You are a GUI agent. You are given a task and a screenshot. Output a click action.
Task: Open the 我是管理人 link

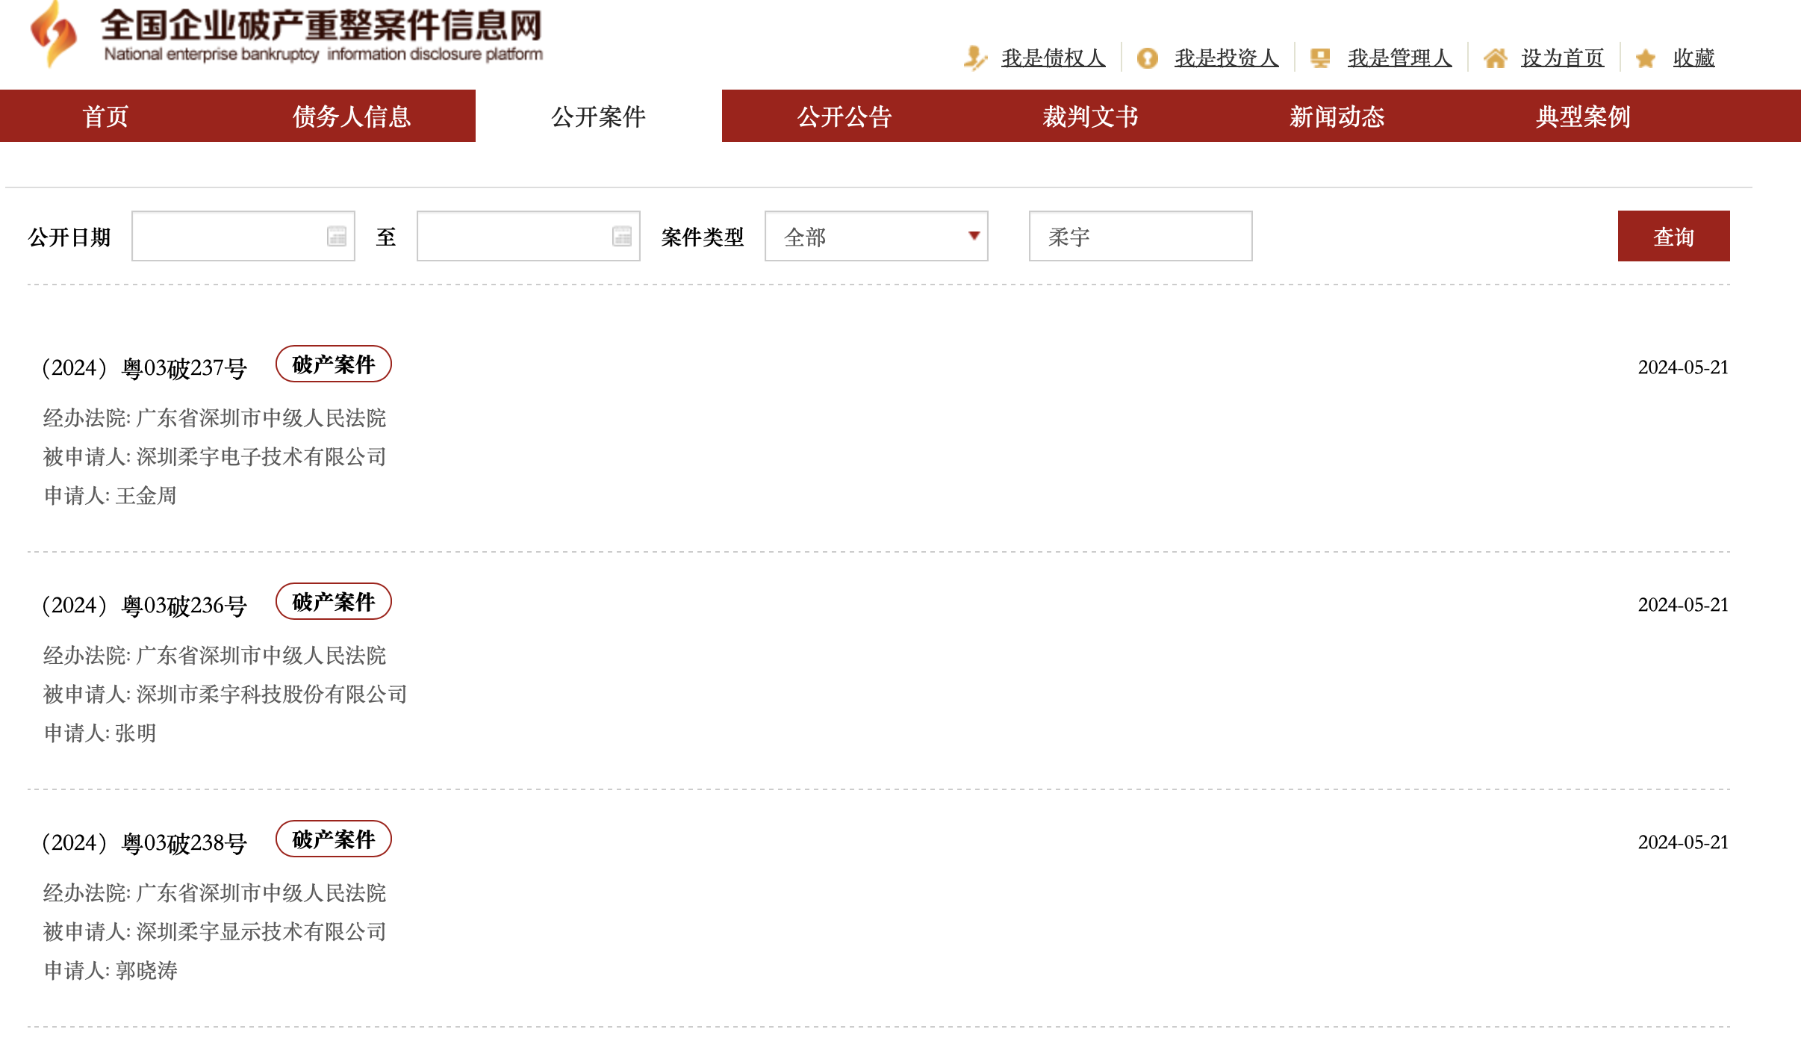pyautogui.click(x=1399, y=58)
